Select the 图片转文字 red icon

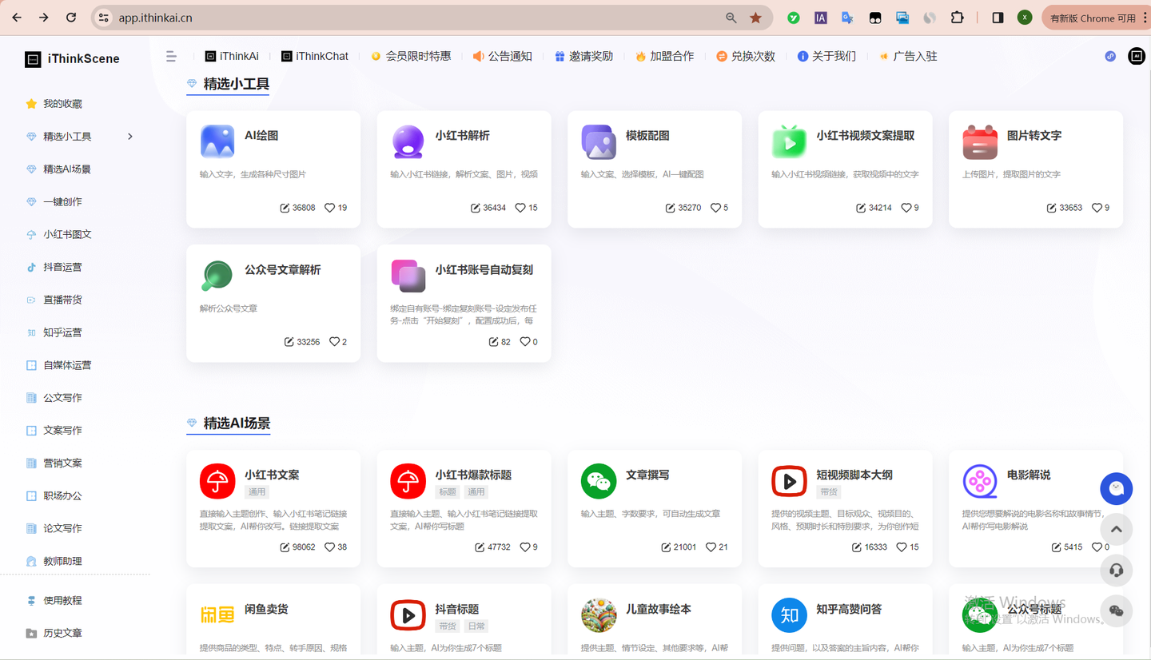pyautogui.click(x=980, y=142)
